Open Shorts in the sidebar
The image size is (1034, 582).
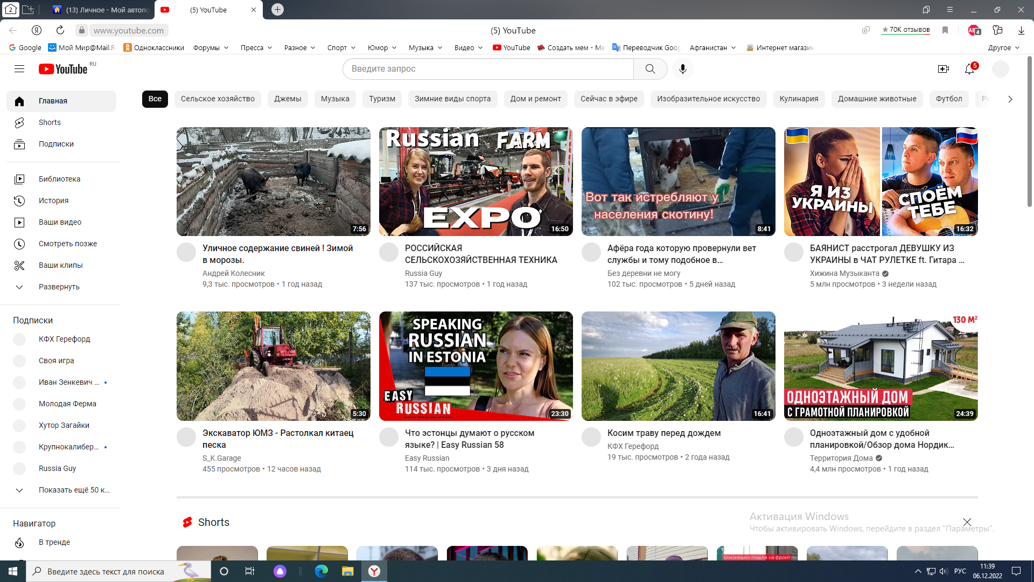50,122
